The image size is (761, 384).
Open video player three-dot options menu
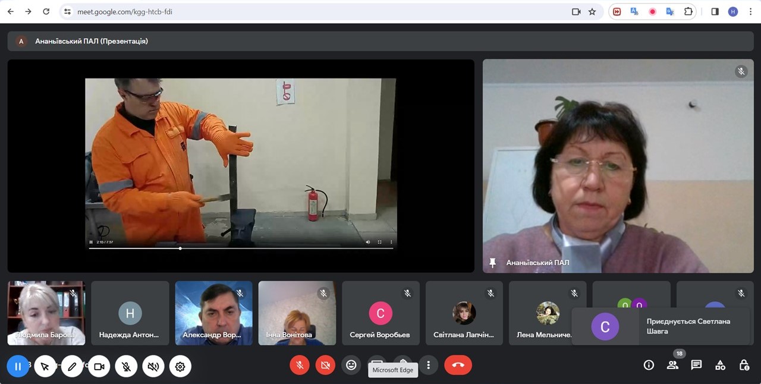(x=391, y=242)
